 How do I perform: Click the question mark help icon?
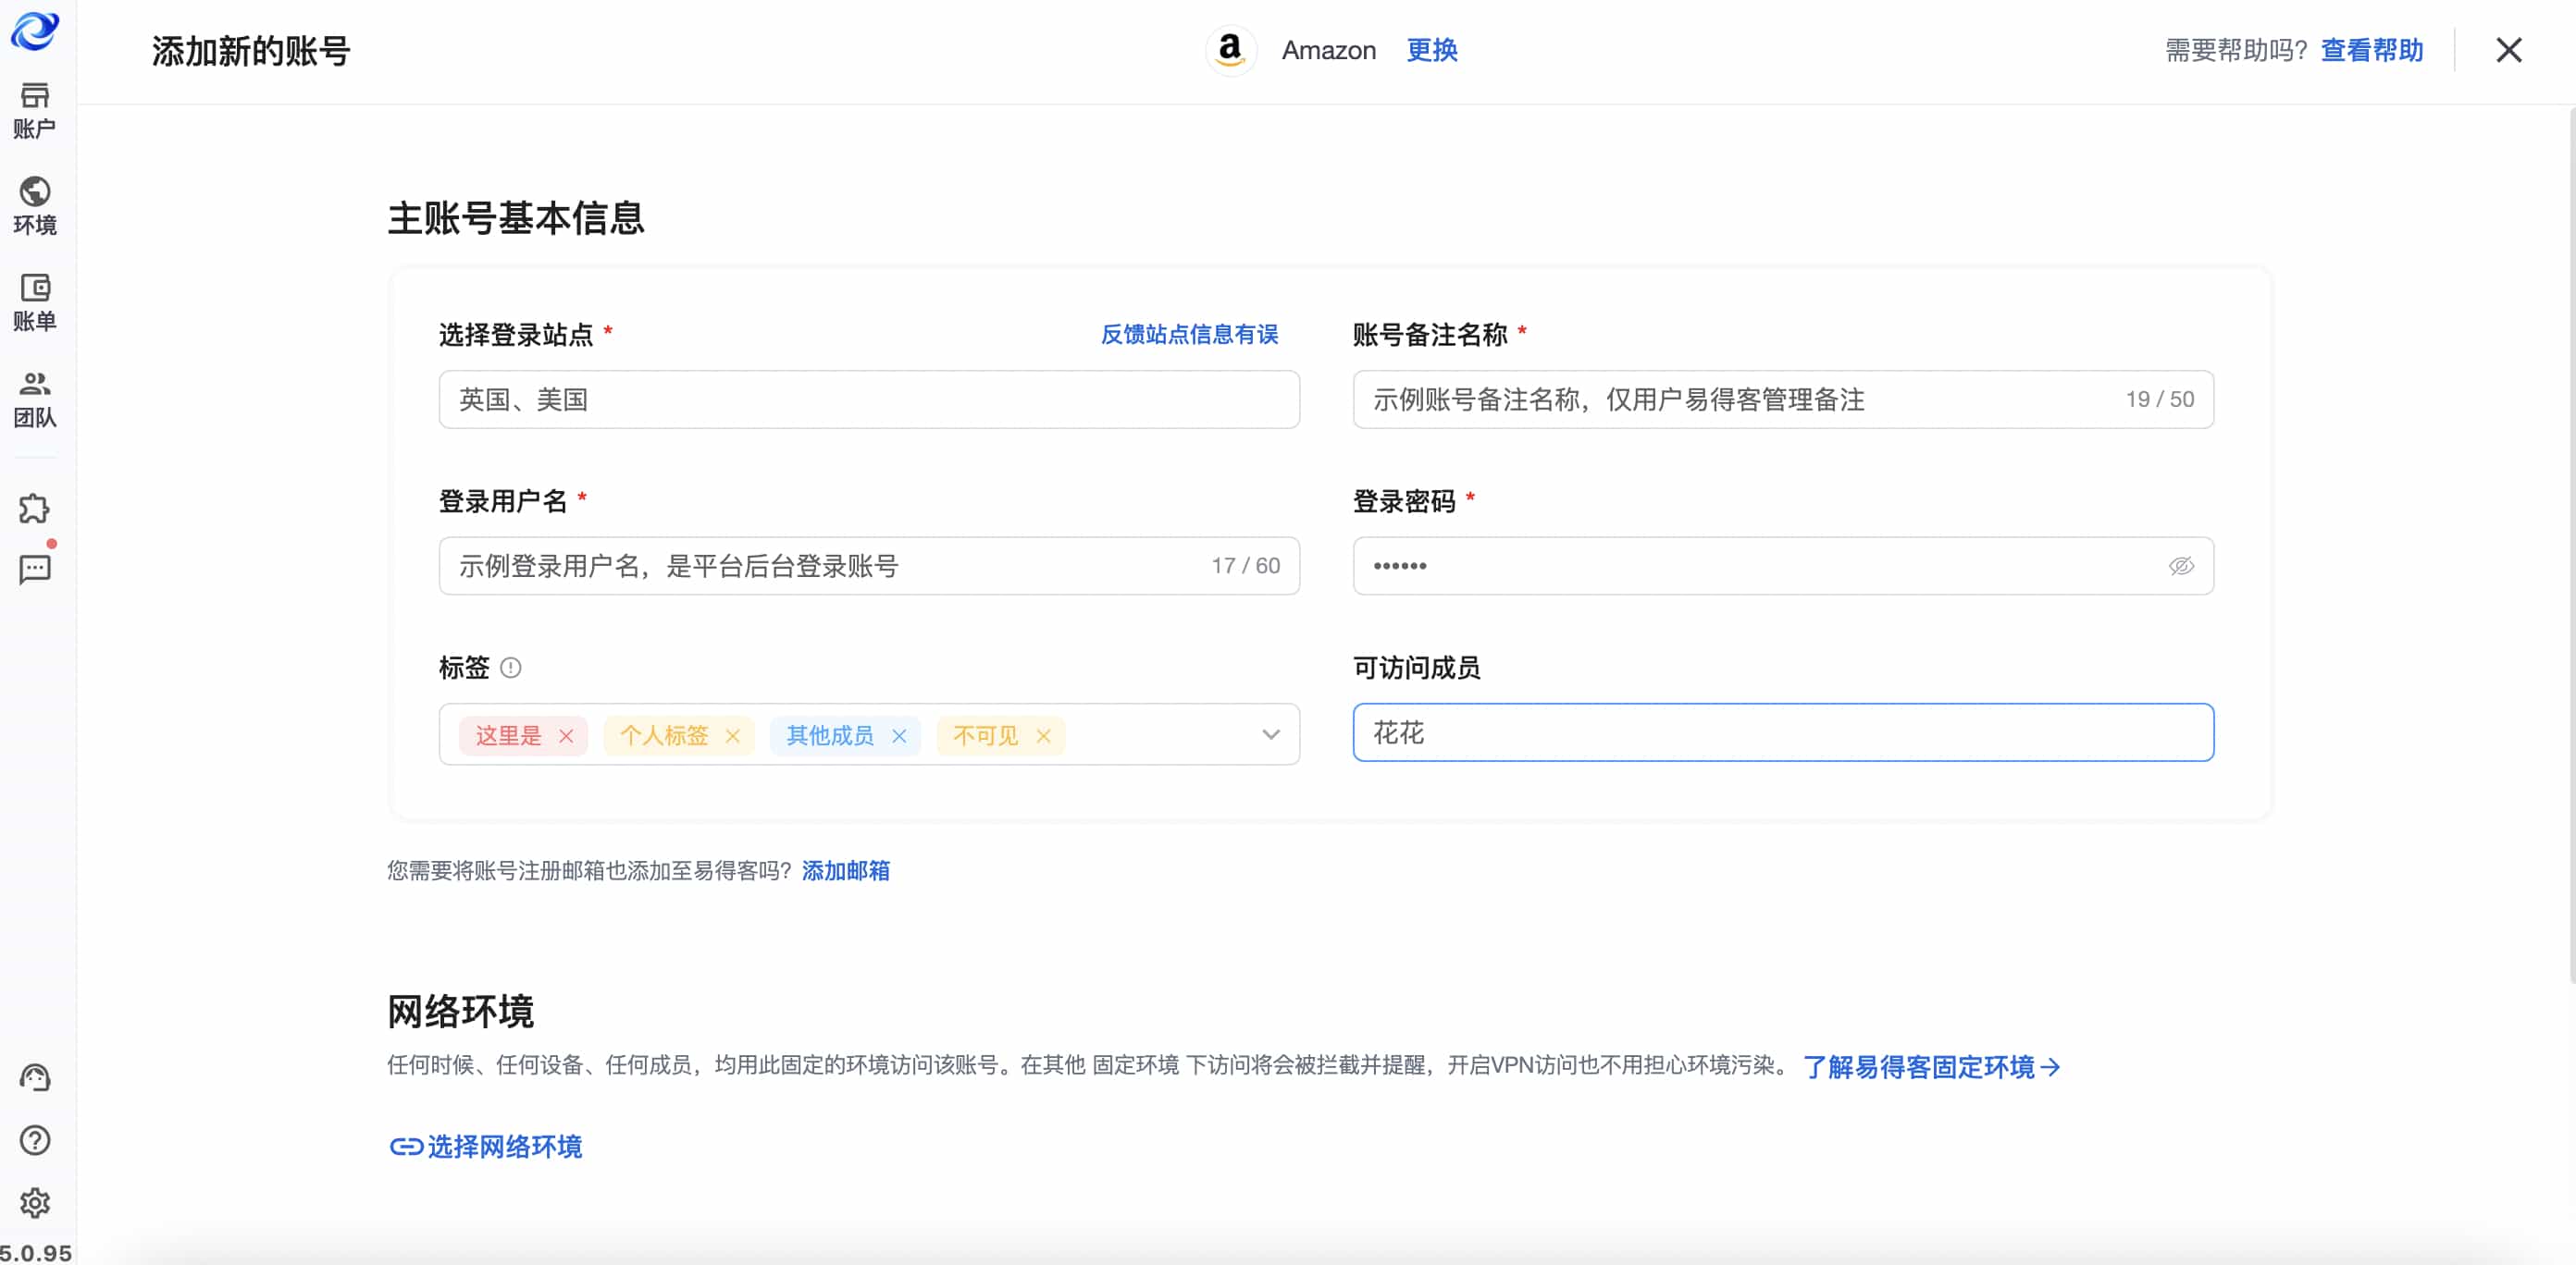coord(35,1140)
